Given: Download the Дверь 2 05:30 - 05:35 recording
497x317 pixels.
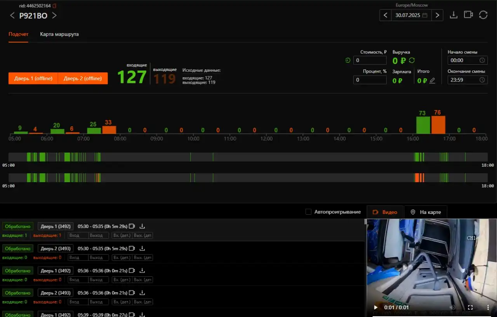Looking at the screenshot, I should click(142, 248).
